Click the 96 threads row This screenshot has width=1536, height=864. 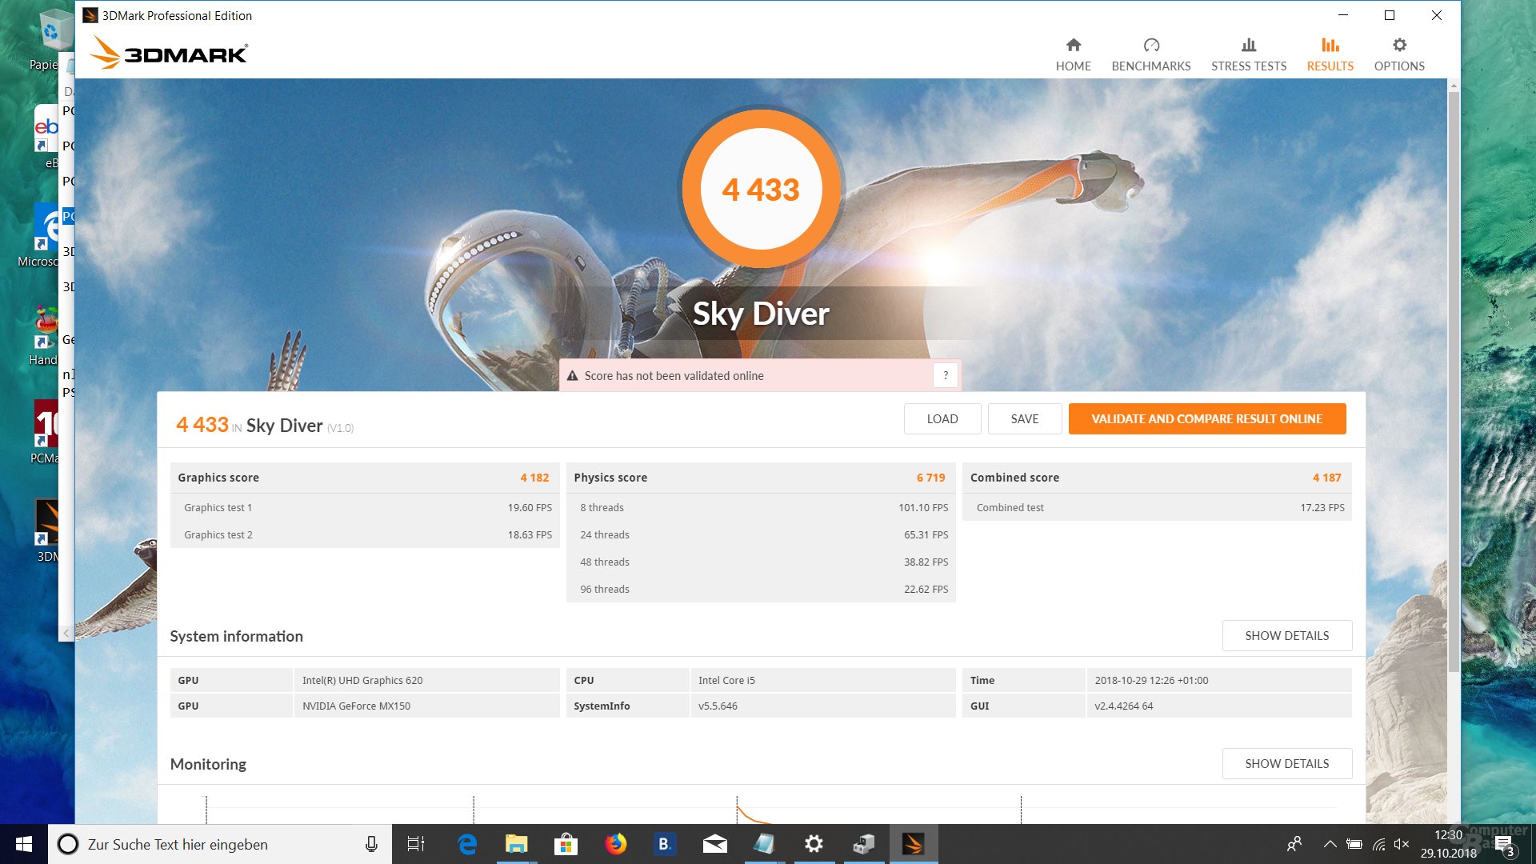(761, 589)
